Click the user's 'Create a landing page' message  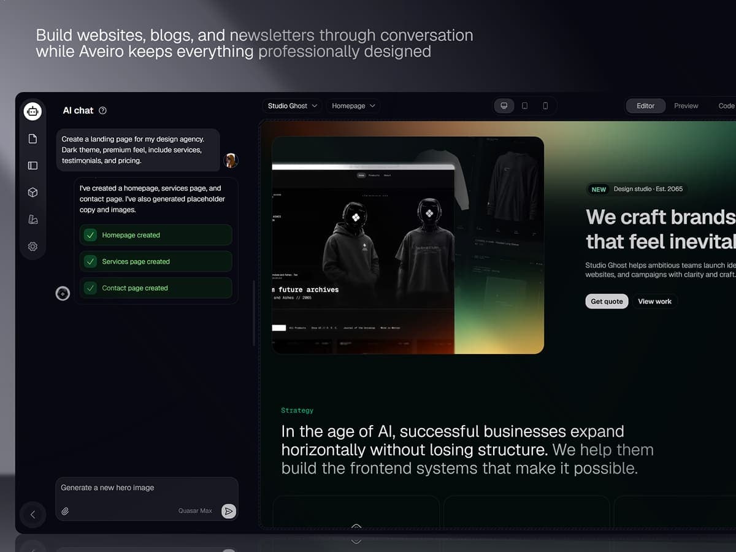(138, 150)
